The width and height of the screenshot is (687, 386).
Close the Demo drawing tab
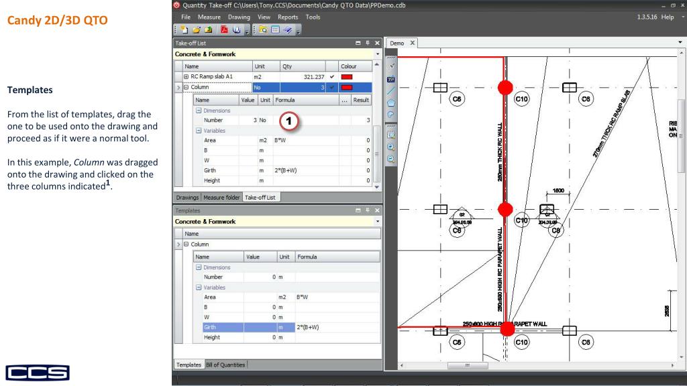pyautogui.click(x=413, y=43)
